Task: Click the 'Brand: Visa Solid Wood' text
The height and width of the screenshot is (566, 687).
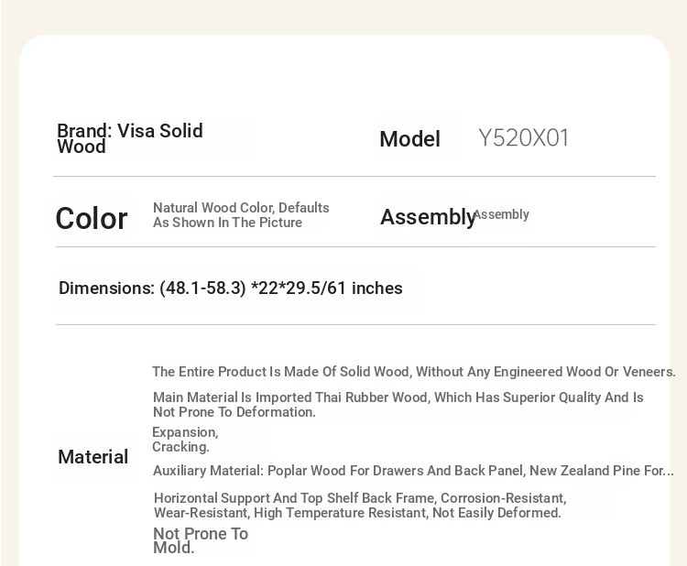Action: [130, 138]
